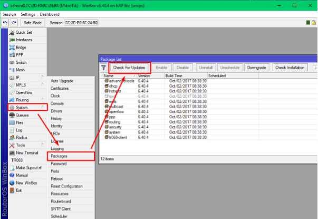The width and height of the screenshot is (318, 219).
Task: Open Interfaces in the sidebar
Action: (27, 40)
